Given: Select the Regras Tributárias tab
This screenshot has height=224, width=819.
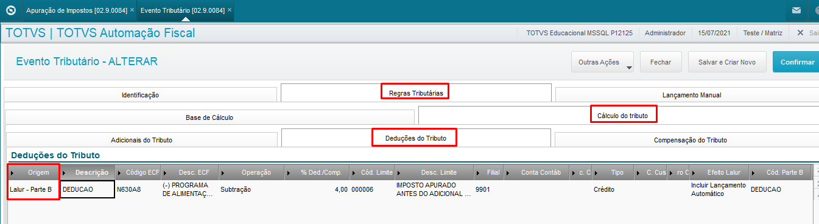Looking at the screenshot, I should pos(415,93).
